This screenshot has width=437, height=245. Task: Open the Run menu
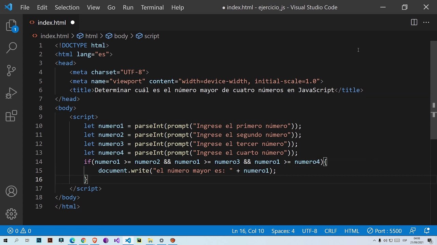(128, 7)
